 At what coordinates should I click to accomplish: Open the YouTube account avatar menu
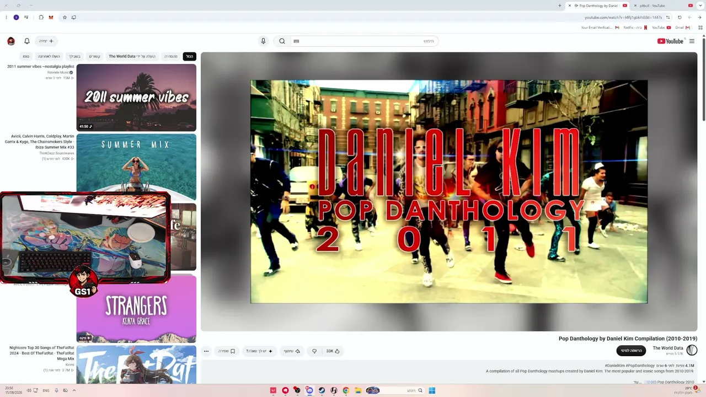11,41
